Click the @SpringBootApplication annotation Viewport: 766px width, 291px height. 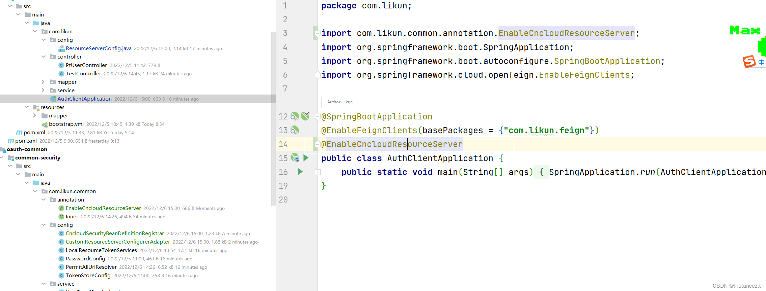377,117
